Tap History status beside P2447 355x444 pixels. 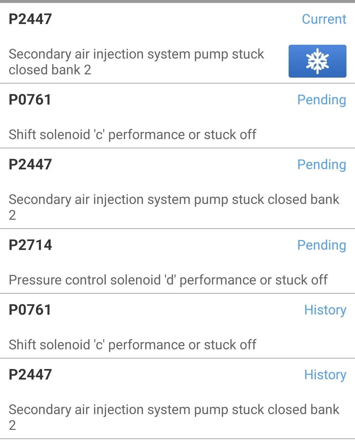325,375
